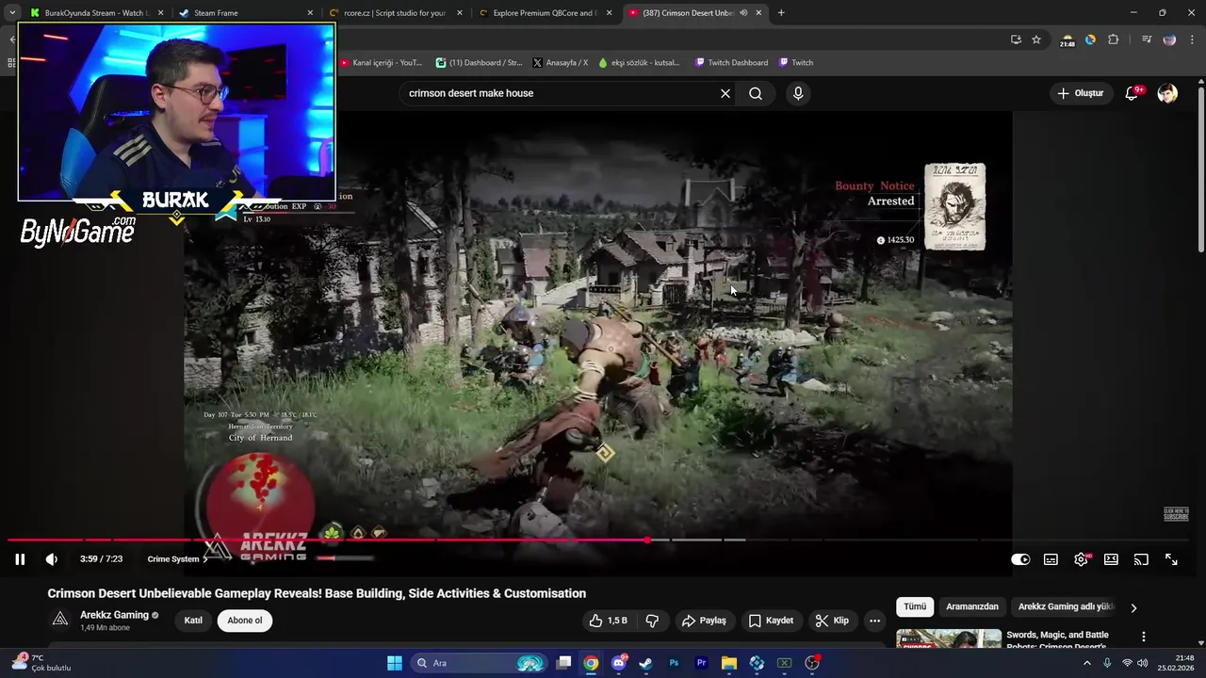The width and height of the screenshot is (1206, 678).
Task: Install app via address bar install icon
Action: click(x=1016, y=40)
